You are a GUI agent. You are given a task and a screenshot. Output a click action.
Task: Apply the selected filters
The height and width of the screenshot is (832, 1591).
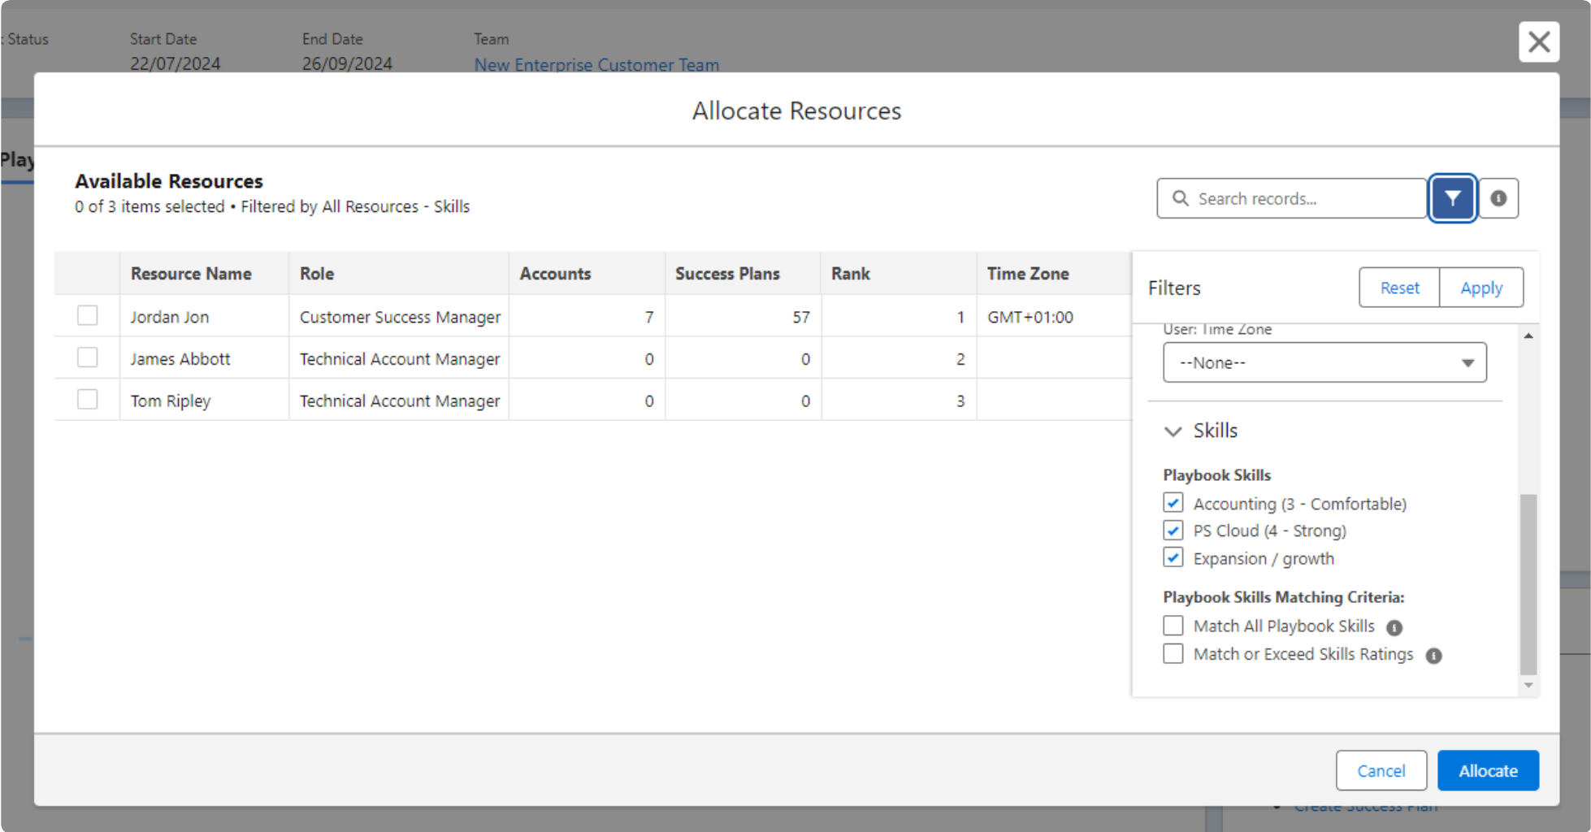click(x=1480, y=287)
